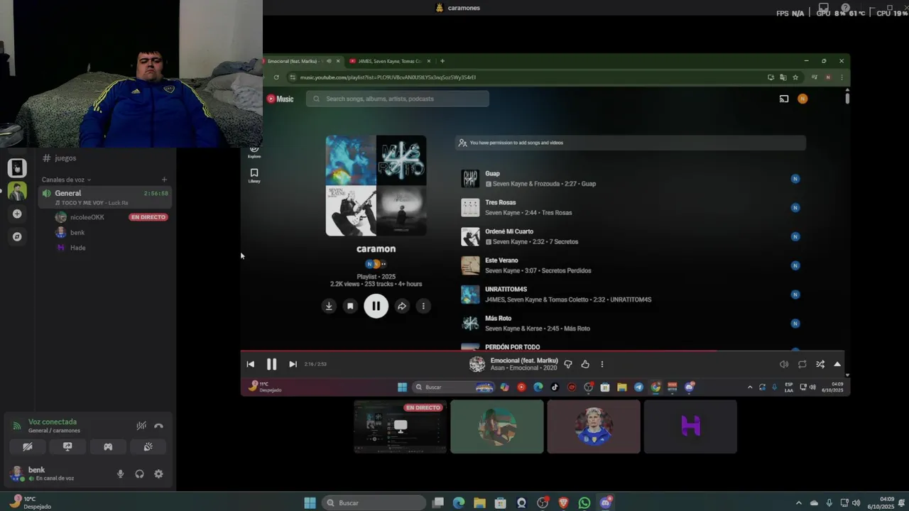Click the playback progress bar

tap(542, 351)
